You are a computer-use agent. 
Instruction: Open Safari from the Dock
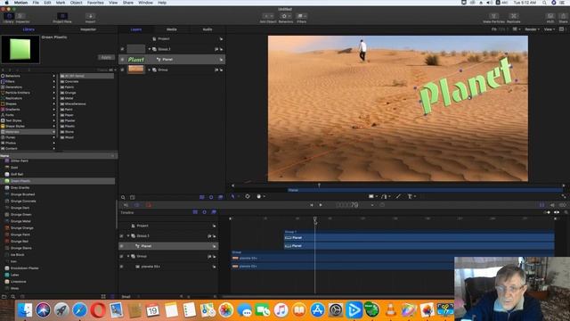click(79, 310)
